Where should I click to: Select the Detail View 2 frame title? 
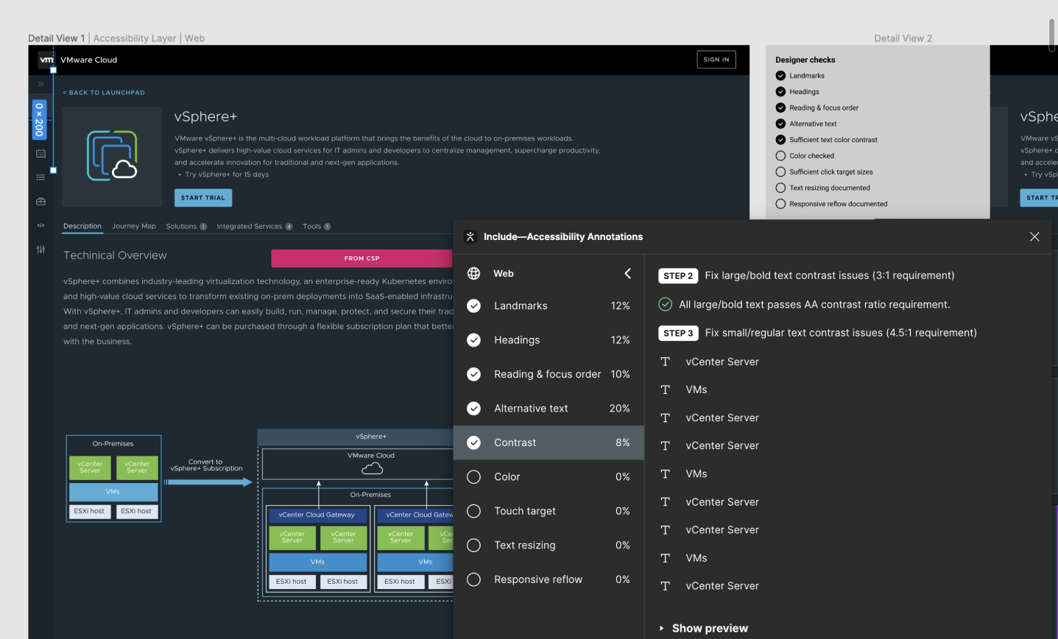pyautogui.click(x=903, y=38)
